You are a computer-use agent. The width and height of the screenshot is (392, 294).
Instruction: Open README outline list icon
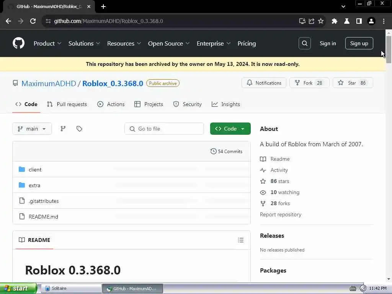click(241, 240)
